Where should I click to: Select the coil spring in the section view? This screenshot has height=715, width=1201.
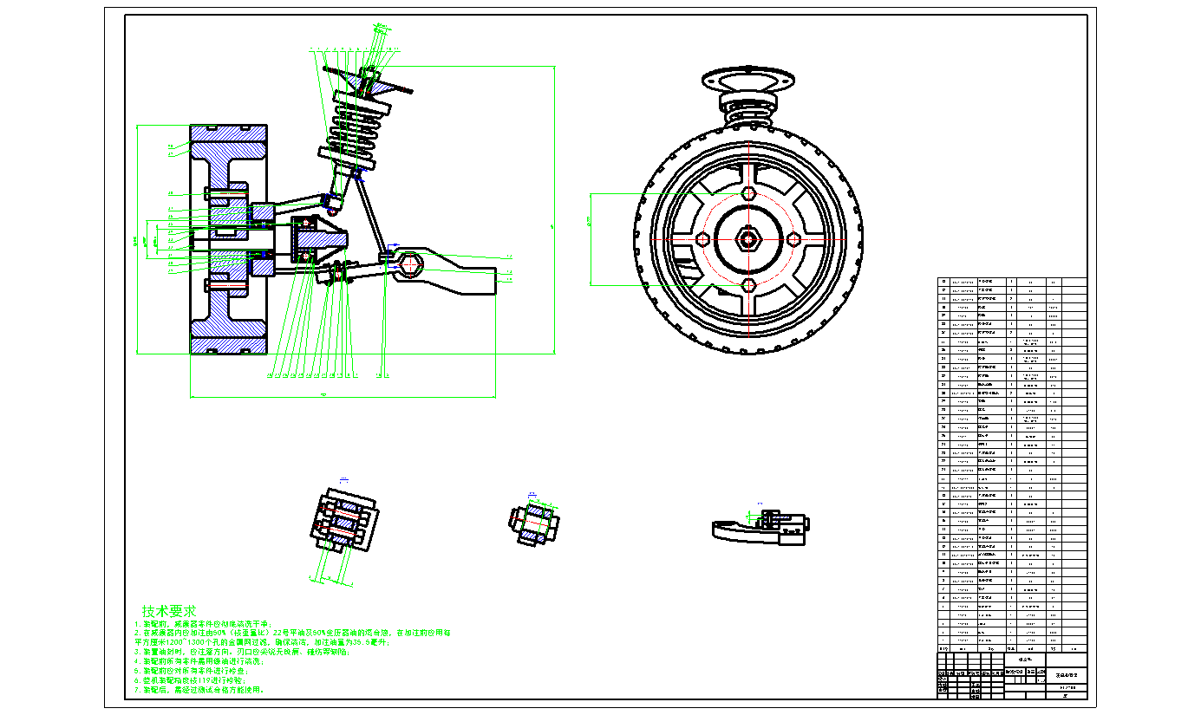click(x=355, y=129)
